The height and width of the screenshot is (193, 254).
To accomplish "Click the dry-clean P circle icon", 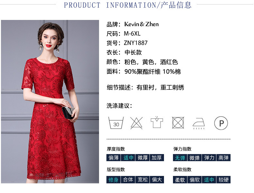I will [221, 123].
